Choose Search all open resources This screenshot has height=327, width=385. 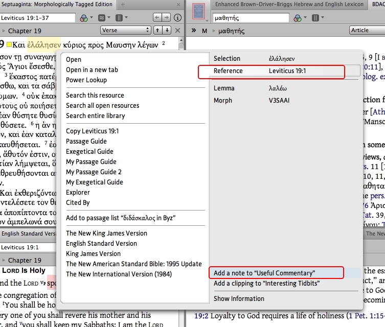[x=102, y=106]
